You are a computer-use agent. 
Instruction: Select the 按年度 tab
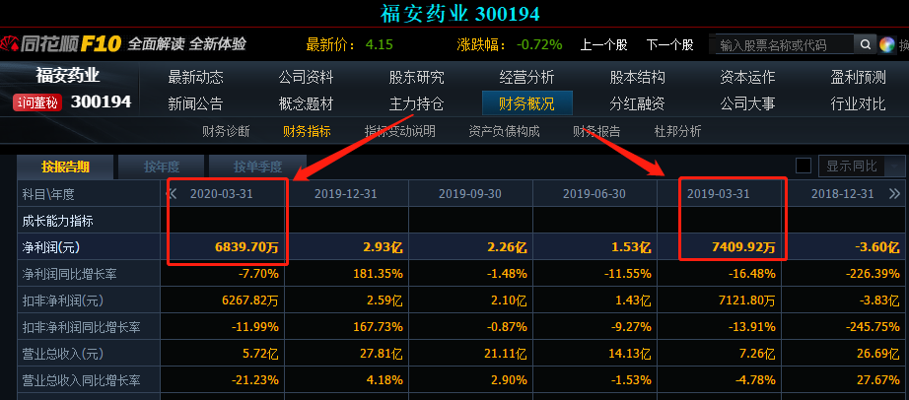click(x=161, y=167)
